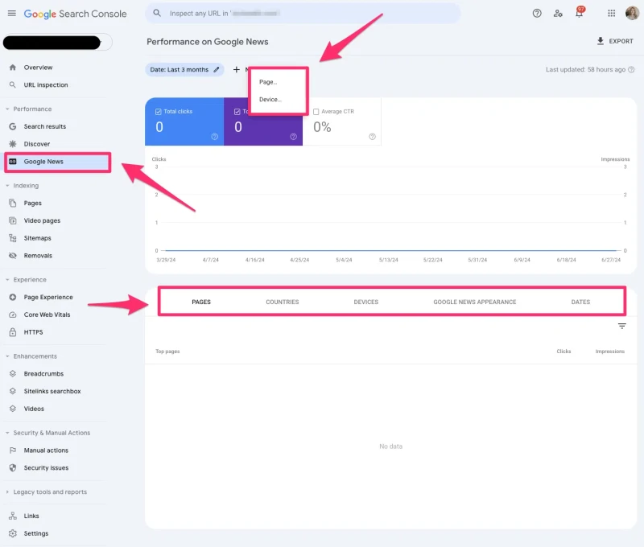Collapse the Performance section
Screen dimensions: 644x547
coord(7,109)
